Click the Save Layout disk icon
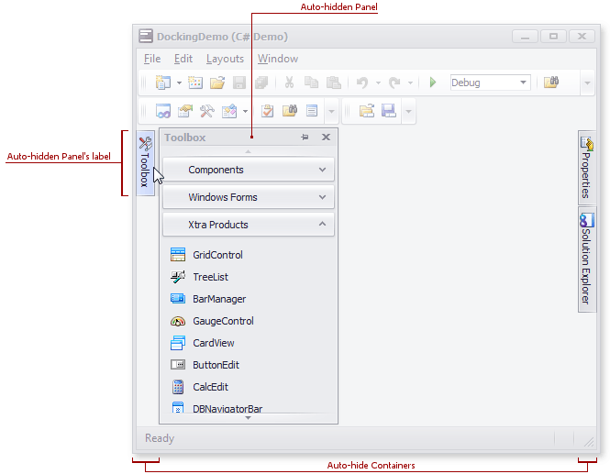 pyautogui.click(x=389, y=111)
